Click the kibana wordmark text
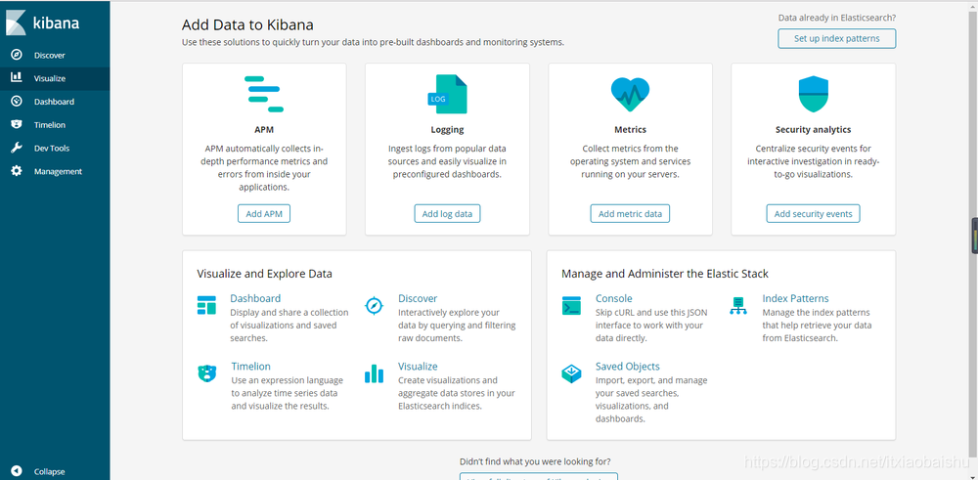 click(x=56, y=23)
